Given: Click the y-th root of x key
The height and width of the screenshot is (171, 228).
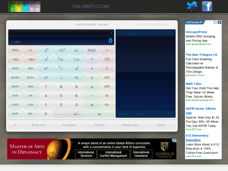Looking at the screenshot, I should click(61, 59).
